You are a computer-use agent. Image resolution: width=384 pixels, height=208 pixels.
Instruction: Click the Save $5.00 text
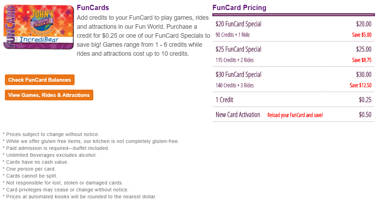pyautogui.click(x=361, y=35)
